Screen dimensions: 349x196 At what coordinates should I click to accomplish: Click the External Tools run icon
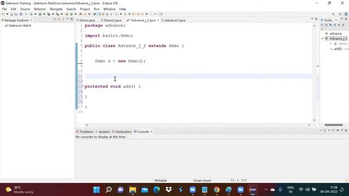coord(57,14)
